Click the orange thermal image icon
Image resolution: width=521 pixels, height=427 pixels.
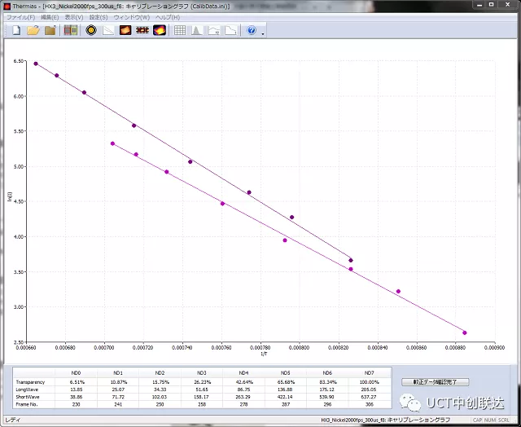click(x=125, y=31)
